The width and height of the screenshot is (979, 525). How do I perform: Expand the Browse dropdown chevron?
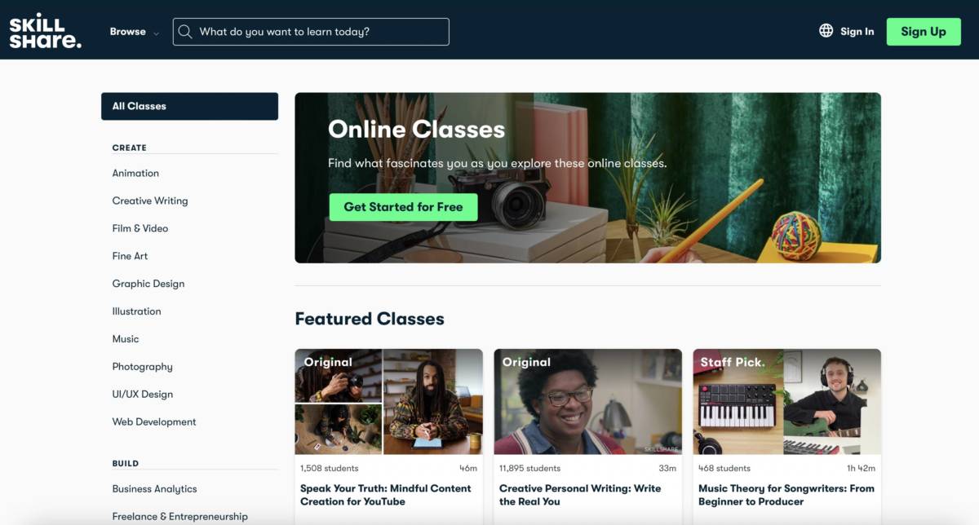pyautogui.click(x=156, y=33)
